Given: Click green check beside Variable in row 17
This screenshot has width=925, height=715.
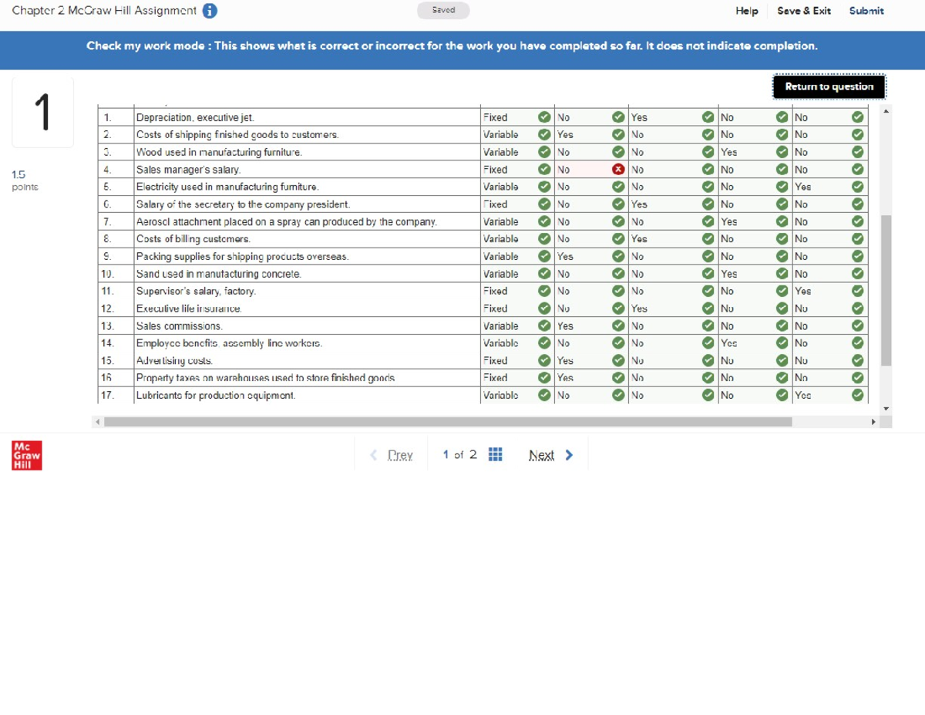Looking at the screenshot, I should (544, 396).
